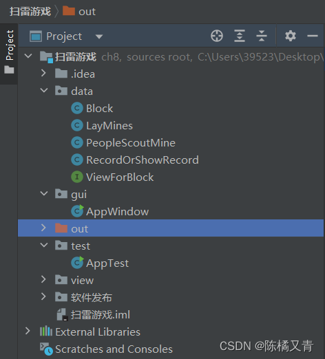325x359 pixels.
Task: Open the Project view dropdown
Action: pos(99,36)
